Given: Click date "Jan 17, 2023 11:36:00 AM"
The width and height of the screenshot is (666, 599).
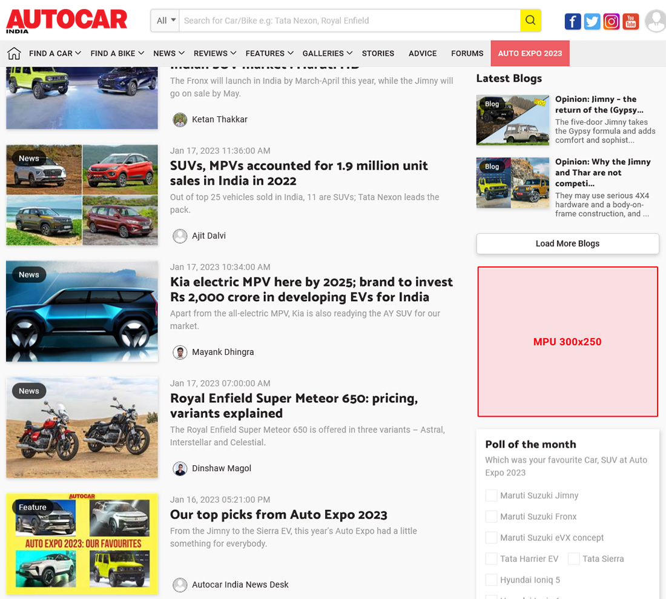Looking at the screenshot, I should click(220, 151).
